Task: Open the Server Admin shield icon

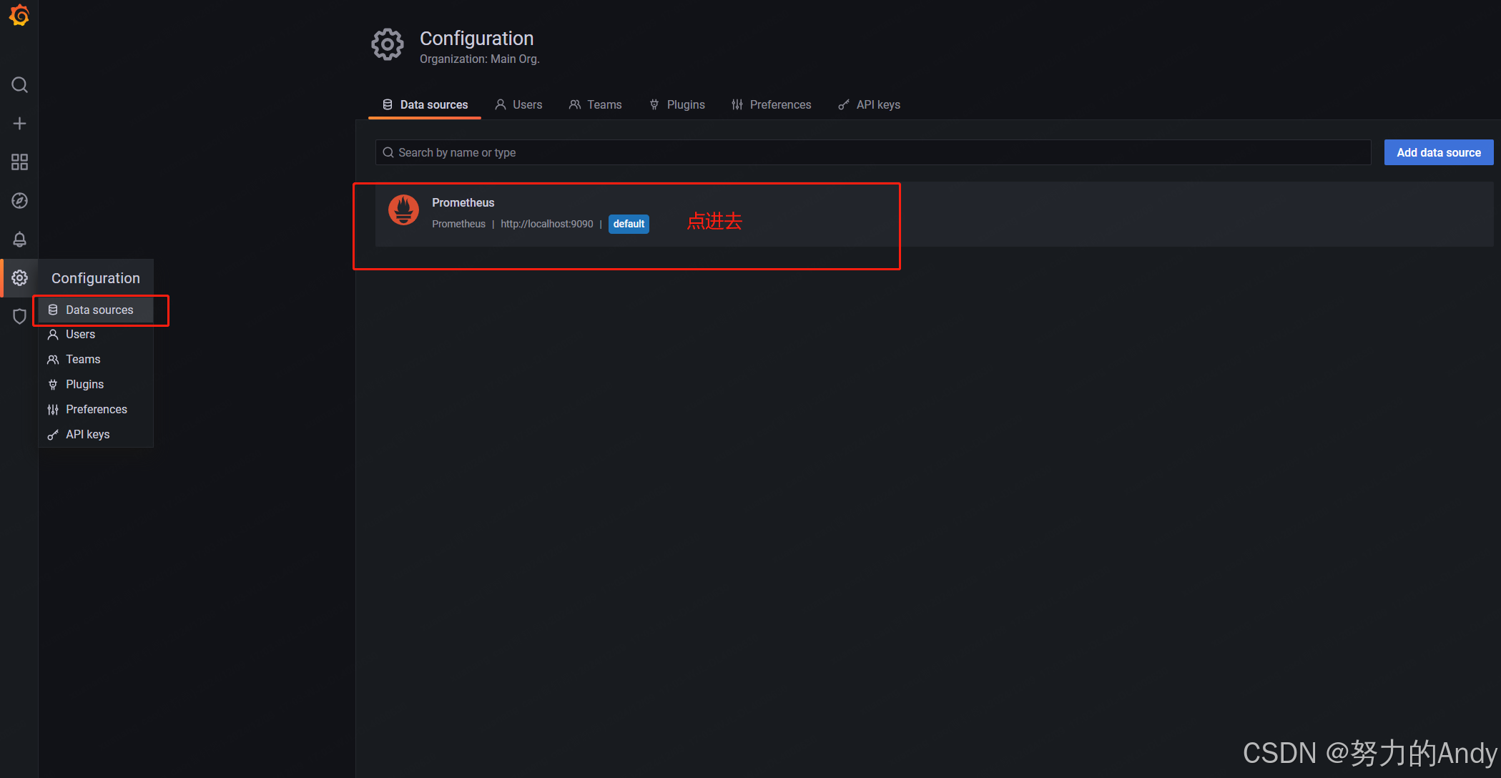Action: pyautogui.click(x=19, y=316)
